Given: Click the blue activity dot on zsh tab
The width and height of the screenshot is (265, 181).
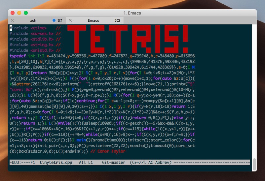Looking at the screenshot, I should [54, 20].
